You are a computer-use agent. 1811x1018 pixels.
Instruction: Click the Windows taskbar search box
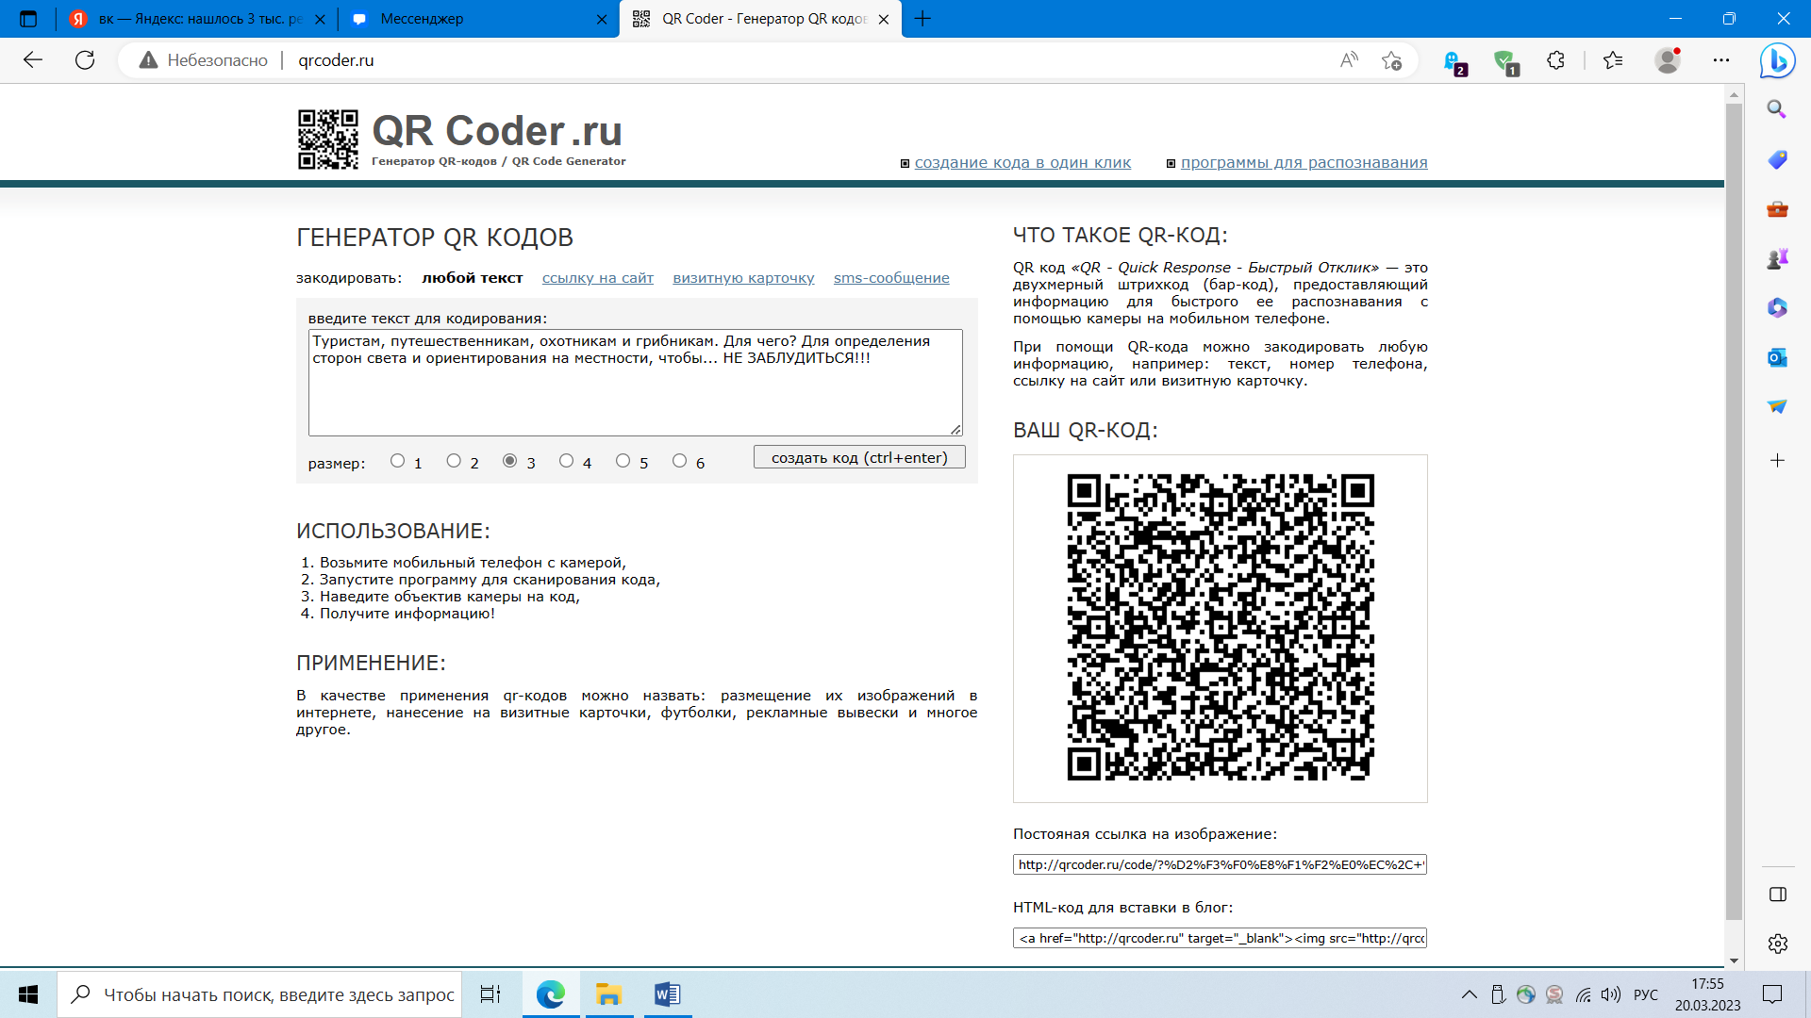tap(259, 994)
